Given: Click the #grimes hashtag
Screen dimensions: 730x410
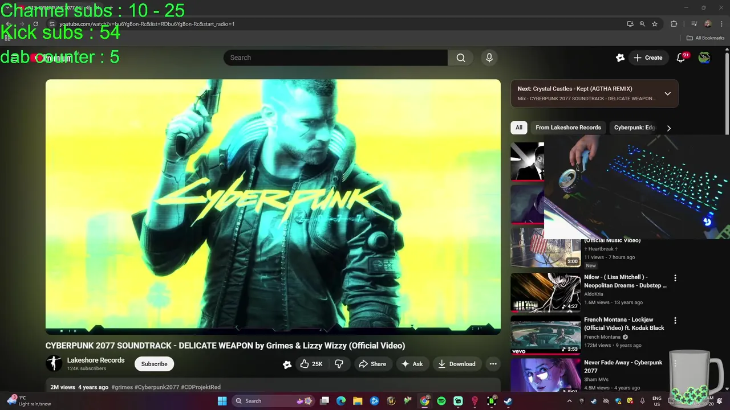Looking at the screenshot, I should coord(122,387).
